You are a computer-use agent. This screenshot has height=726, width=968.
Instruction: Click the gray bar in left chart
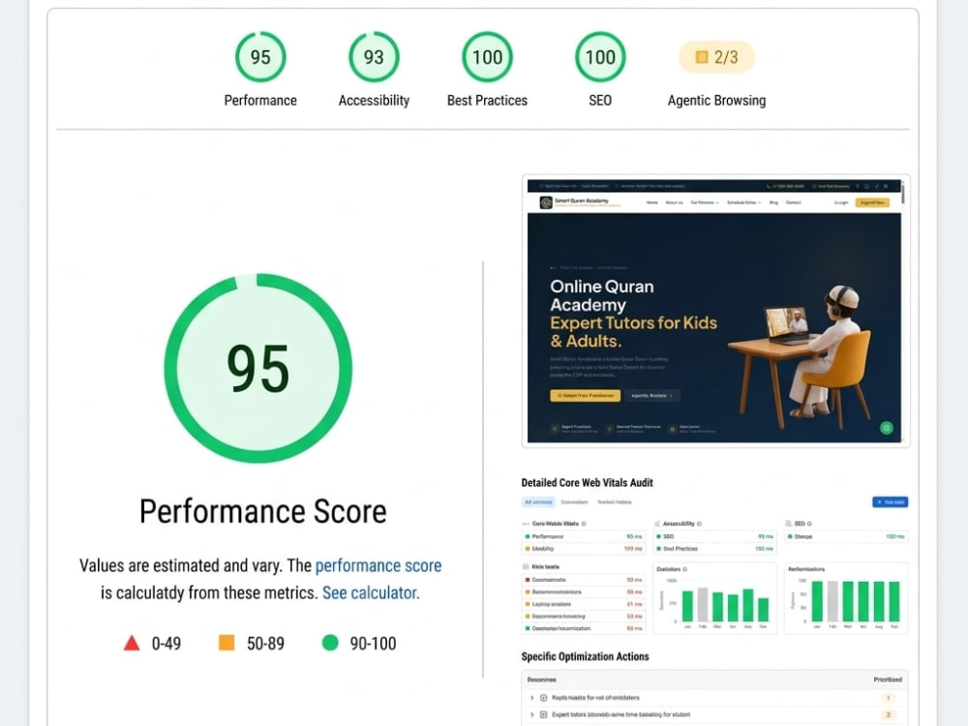(x=703, y=604)
